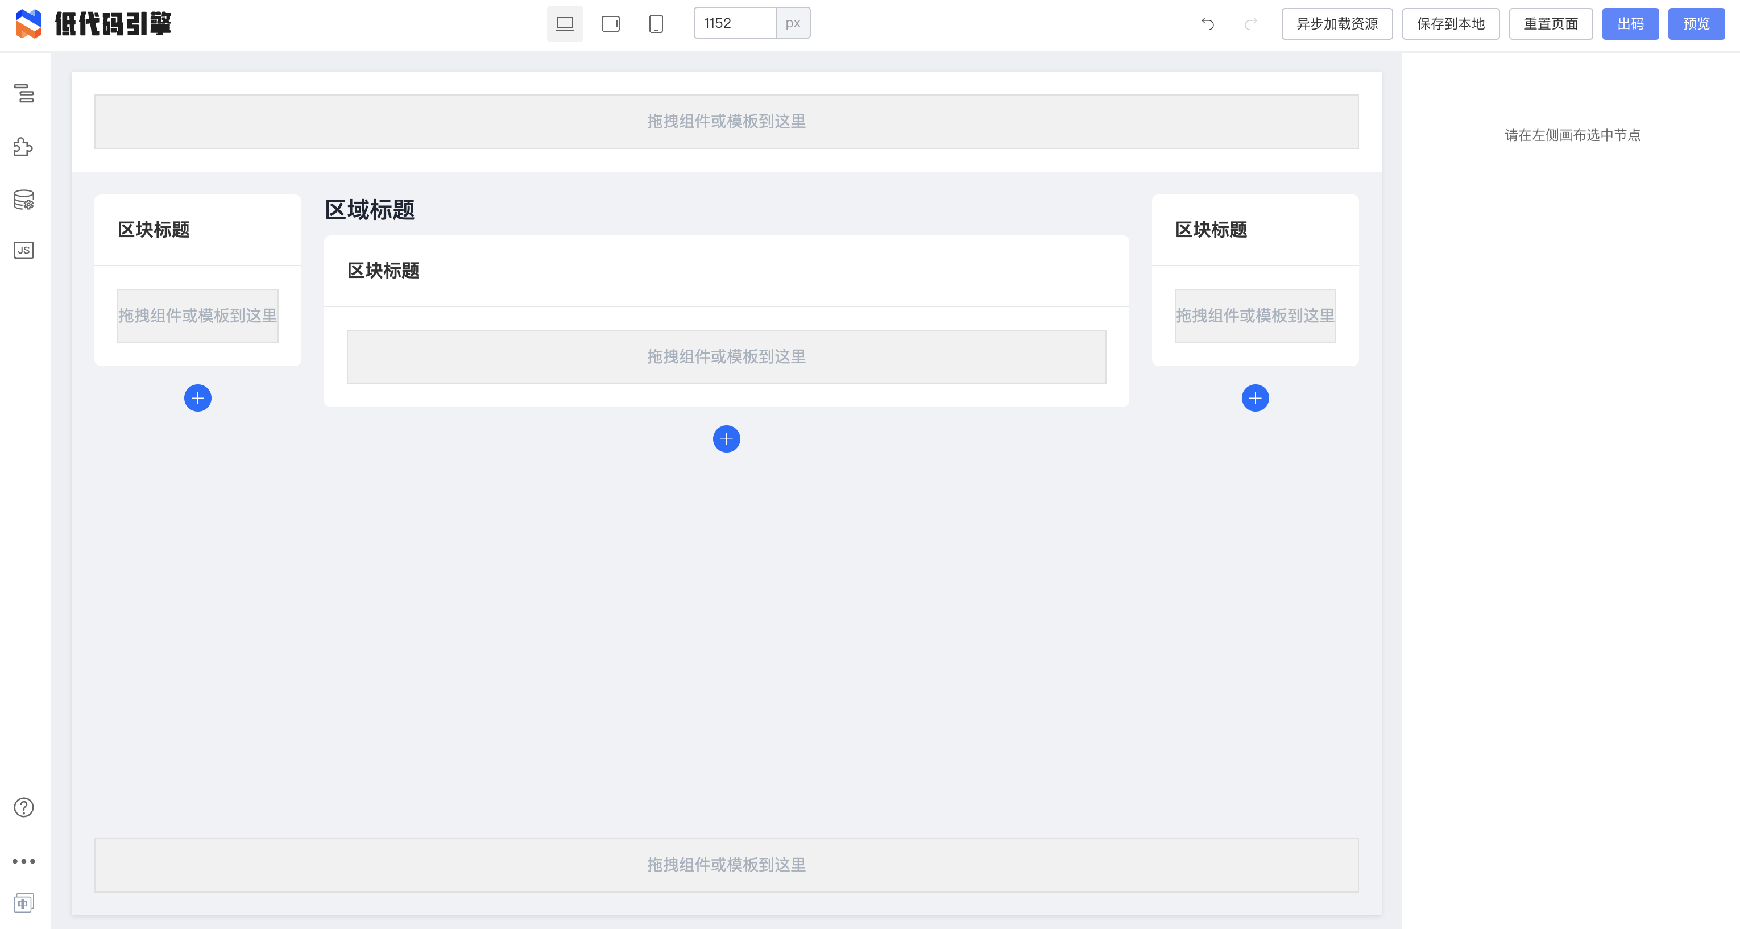Select the 区域标题 heading on the canvas
The width and height of the screenshot is (1740, 929).
[x=370, y=210]
